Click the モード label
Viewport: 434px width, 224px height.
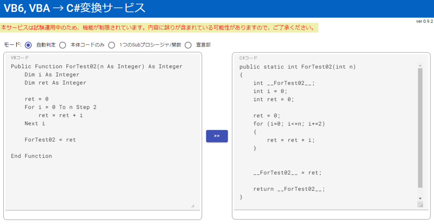coord(11,45)
